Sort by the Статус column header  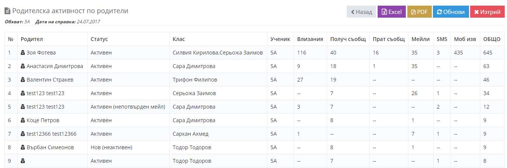tap(99, 39)
